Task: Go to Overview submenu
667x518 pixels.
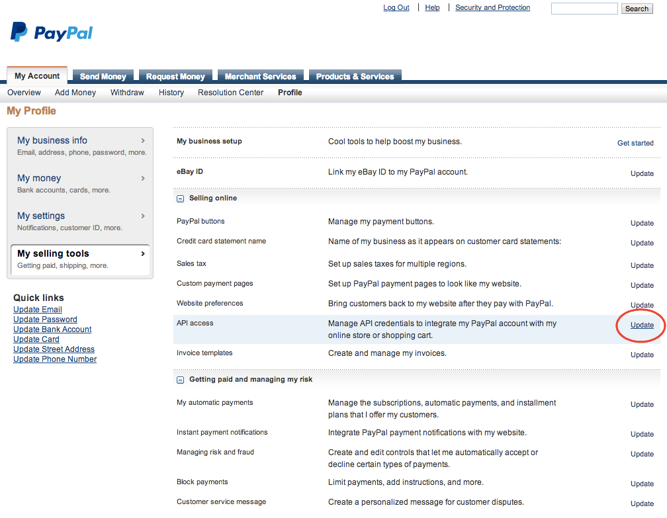Action: point(24,93)
